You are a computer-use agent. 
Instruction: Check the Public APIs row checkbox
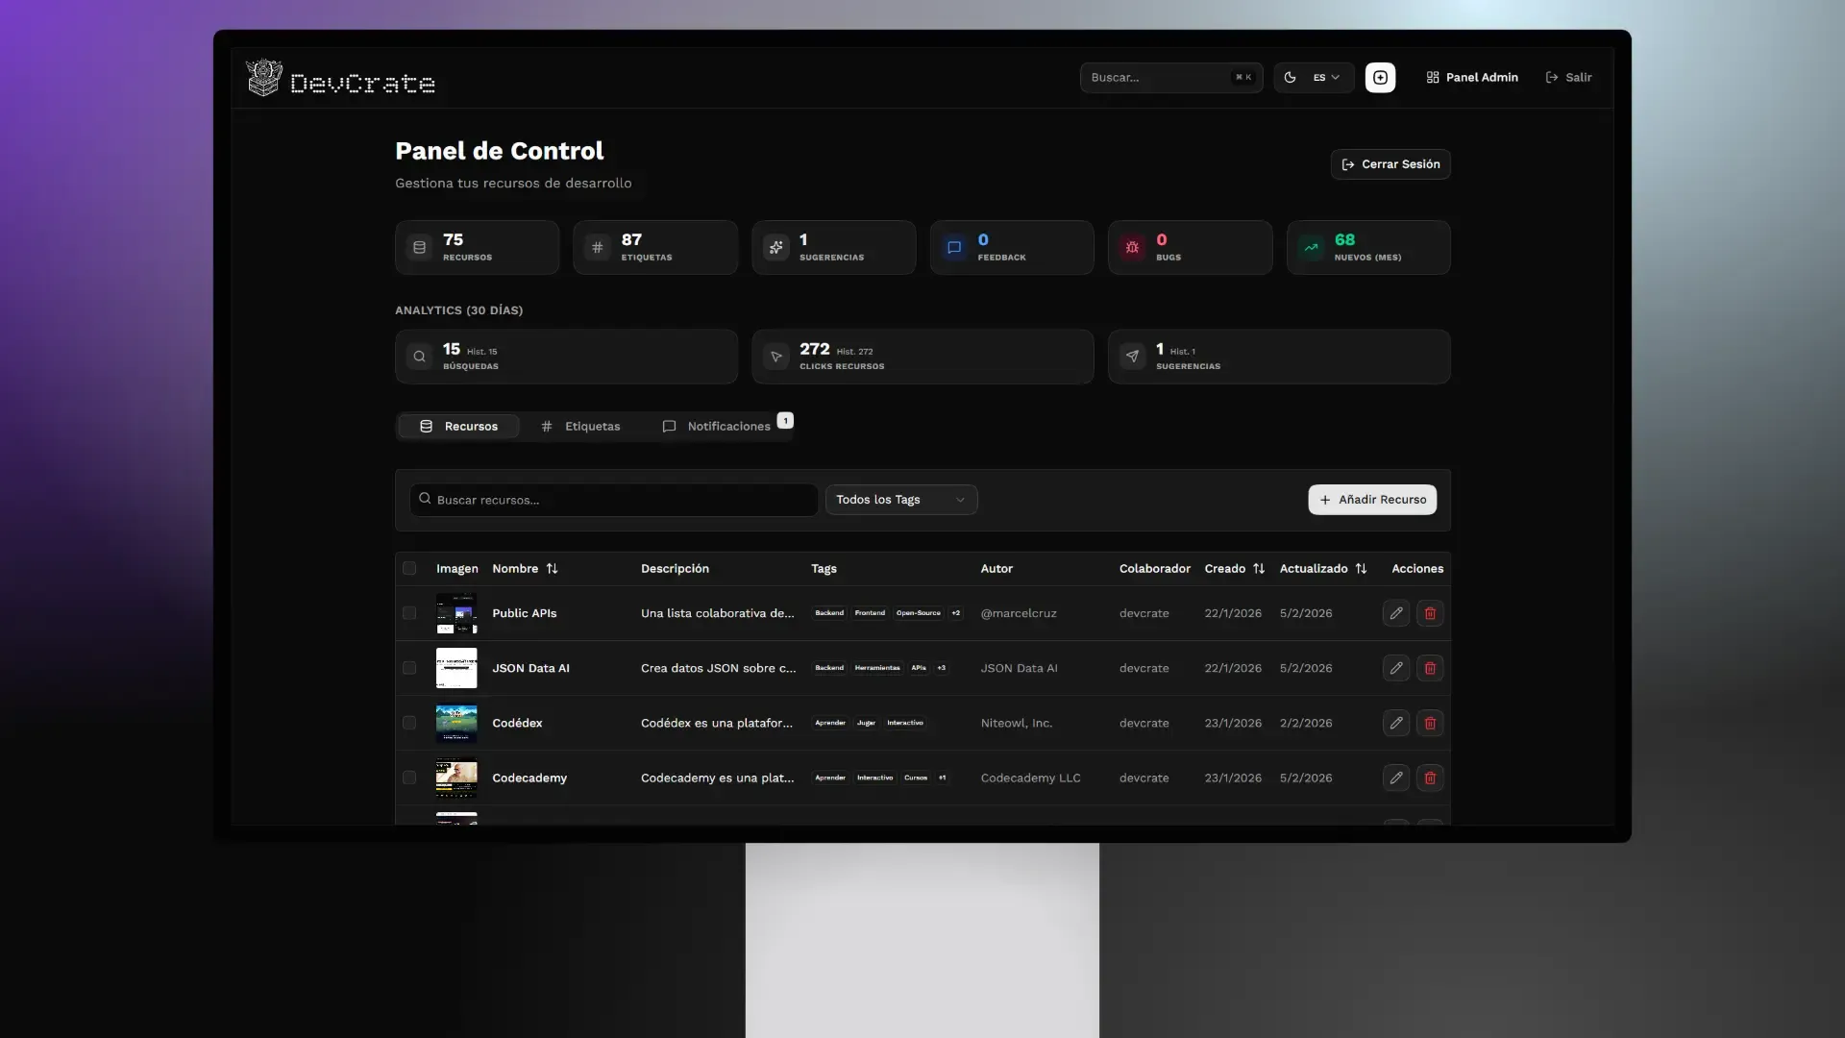[409, 613]
